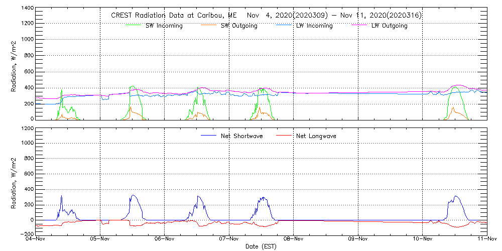Click the 1200 tick on lower chart y-axis
This screenshot has height=251, width=502.
[x=27, y=129]
